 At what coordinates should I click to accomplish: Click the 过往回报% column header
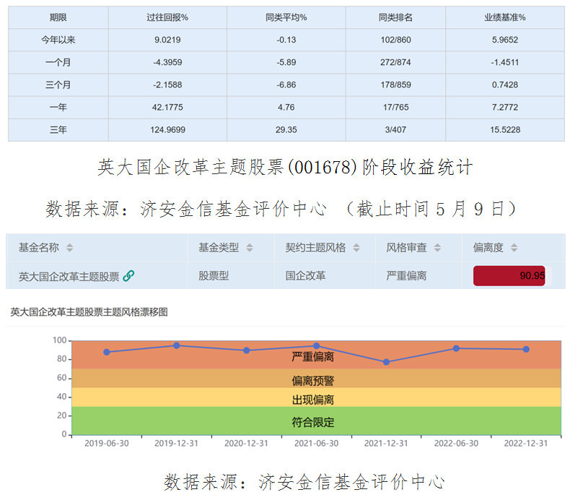pyautogui.click(x=167, y=17)
